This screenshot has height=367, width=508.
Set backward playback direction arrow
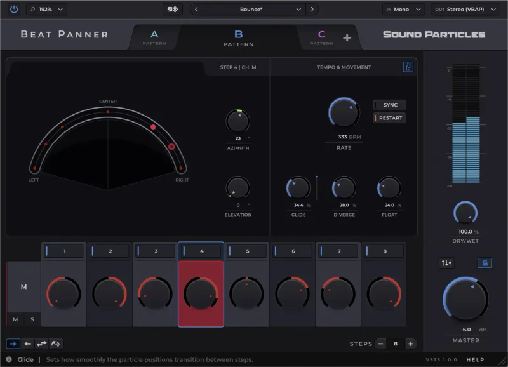click(27, 344)
